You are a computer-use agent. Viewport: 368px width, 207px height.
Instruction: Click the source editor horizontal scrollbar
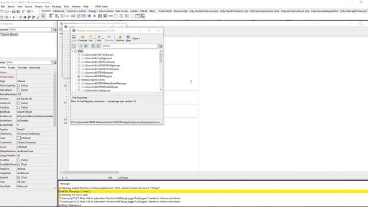point(91,172)
